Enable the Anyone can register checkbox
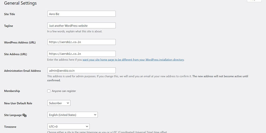This screenshot has width=266, height=133. (x=49, y=91)
